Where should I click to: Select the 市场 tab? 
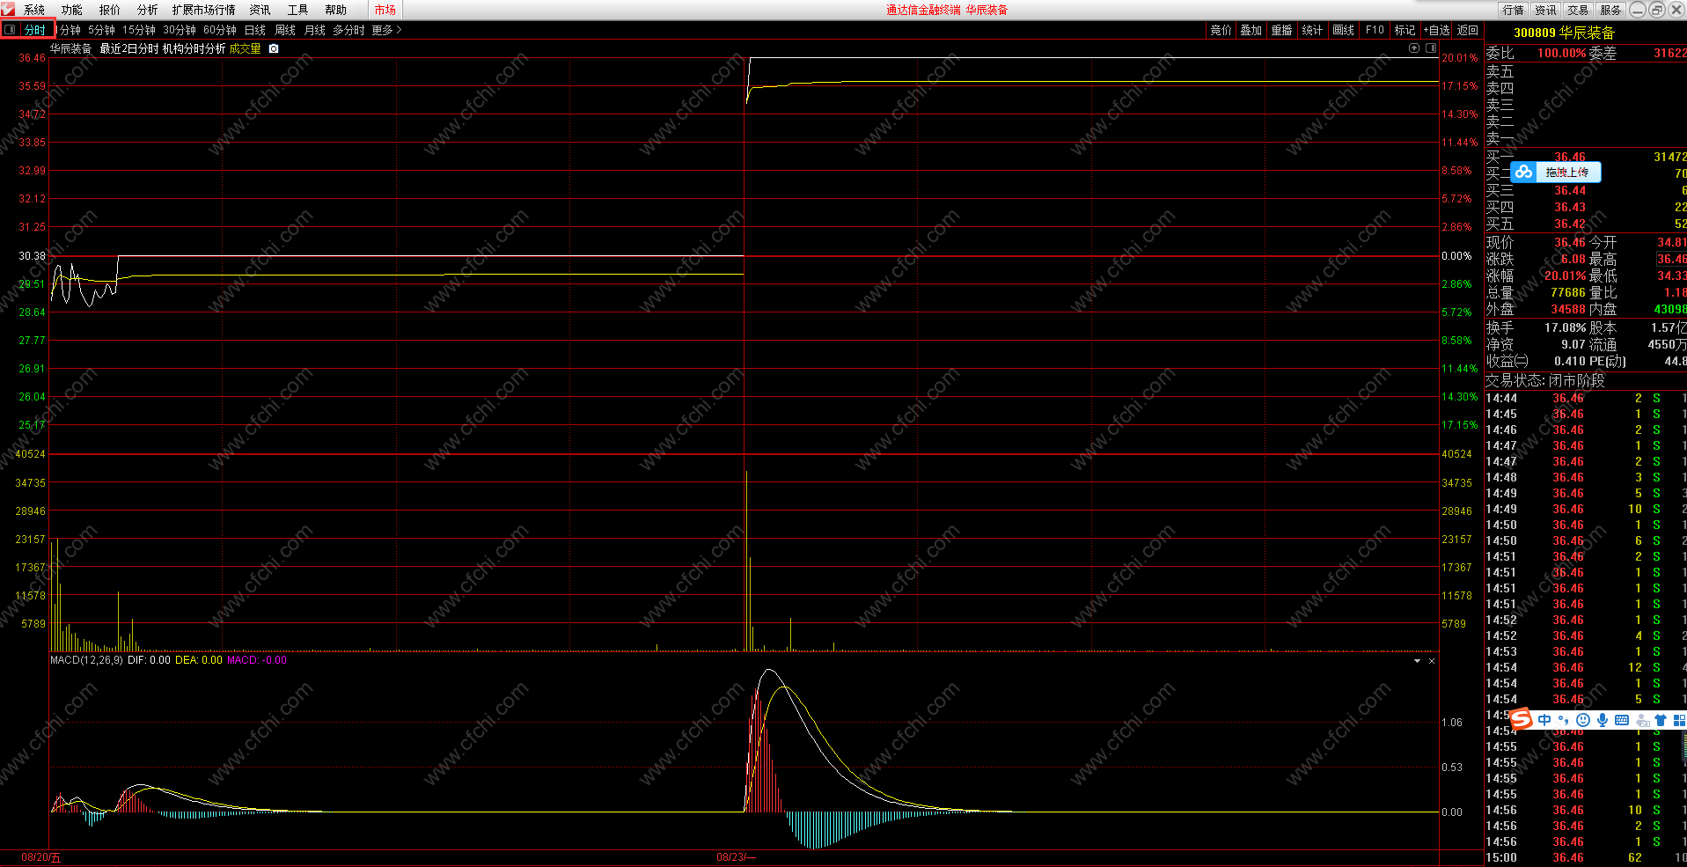(x=385, y=10)
